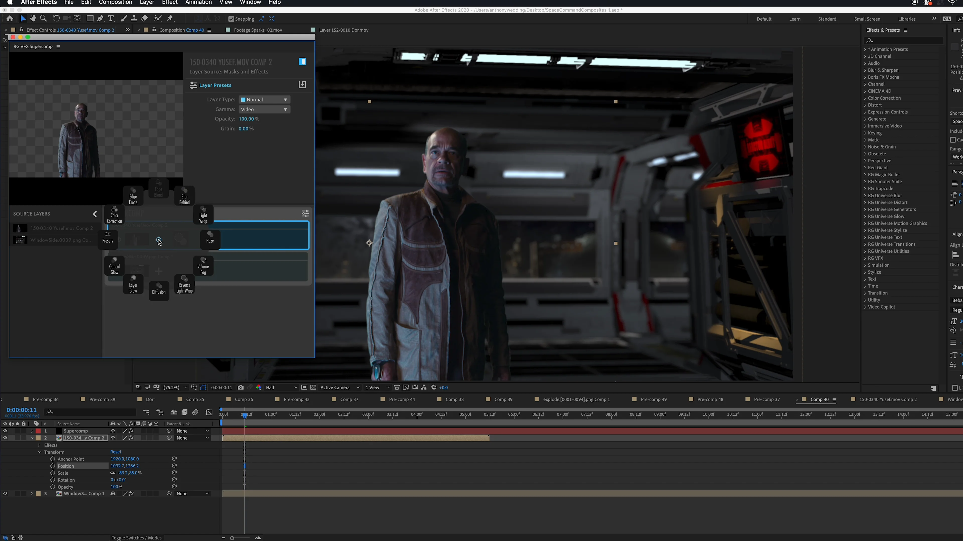Screen dimensions: 963x541
Task: Toggle Anchor Point stopwatch
Action: tap(53, 459)
